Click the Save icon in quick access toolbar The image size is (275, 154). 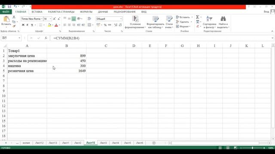point(9,7)
